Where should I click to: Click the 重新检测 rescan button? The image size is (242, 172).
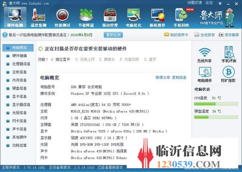(x=113, y=35)
